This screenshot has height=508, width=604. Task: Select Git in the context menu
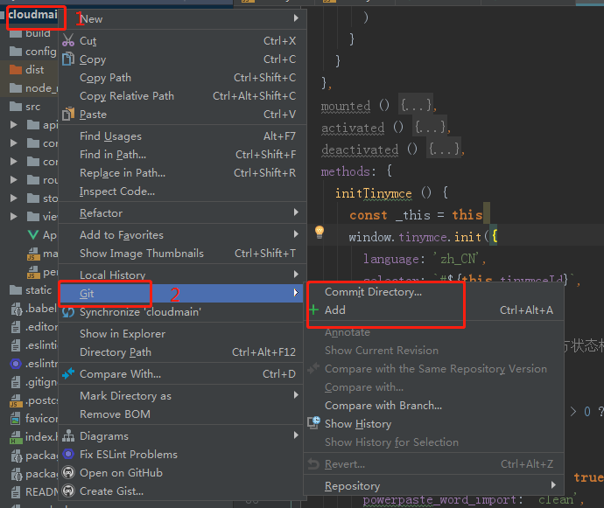click(182, 293)
